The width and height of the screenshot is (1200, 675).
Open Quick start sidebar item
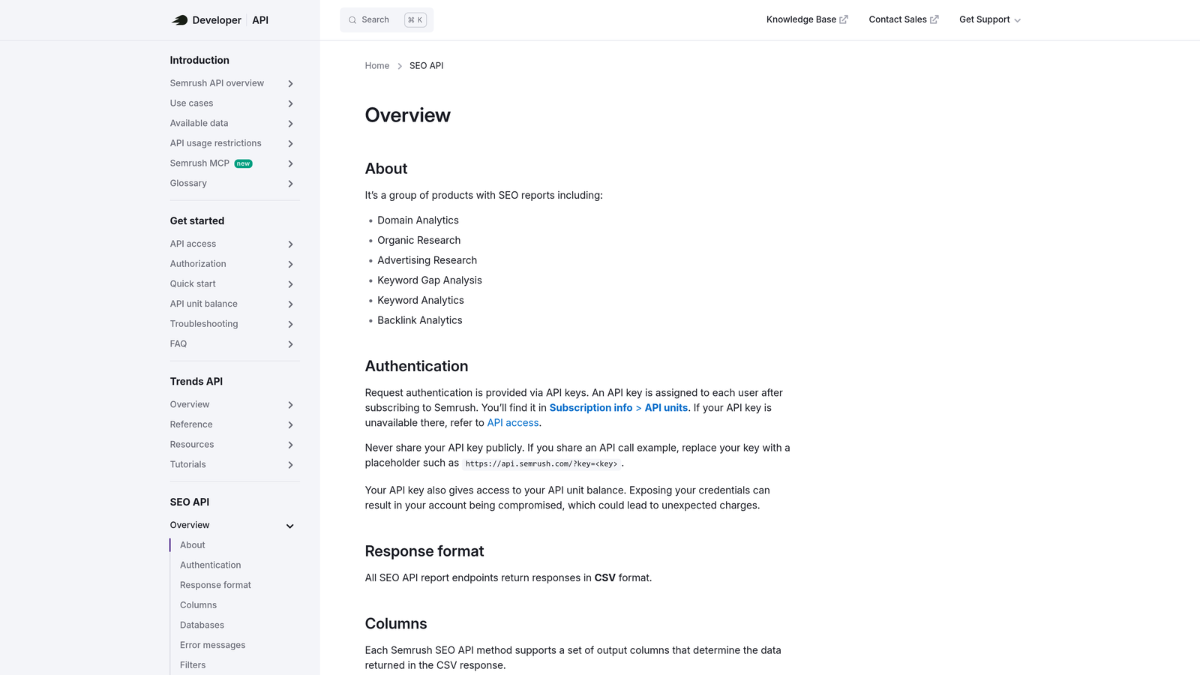point(193,283)
